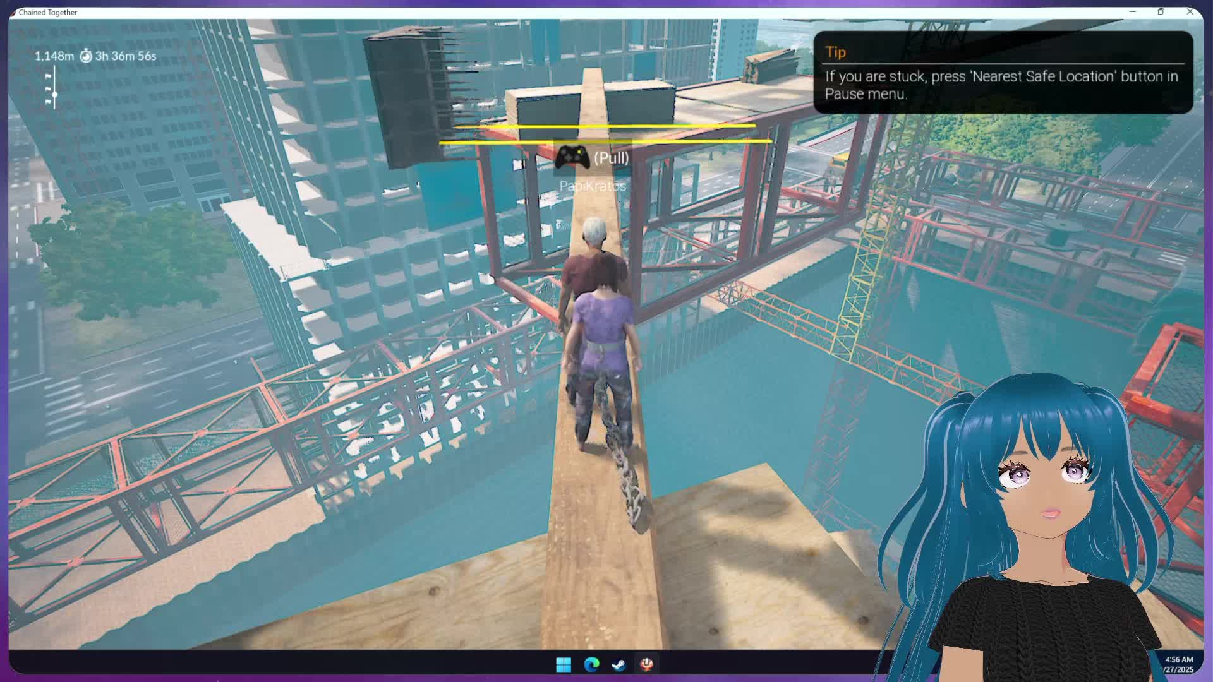
Task: Click the PapiKratos player name tag
Action: [593, 186]
